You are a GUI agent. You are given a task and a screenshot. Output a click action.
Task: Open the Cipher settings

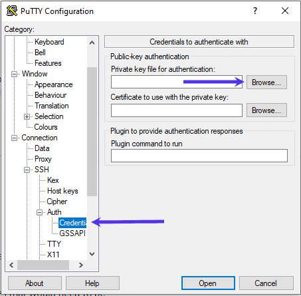click(57, 202)
